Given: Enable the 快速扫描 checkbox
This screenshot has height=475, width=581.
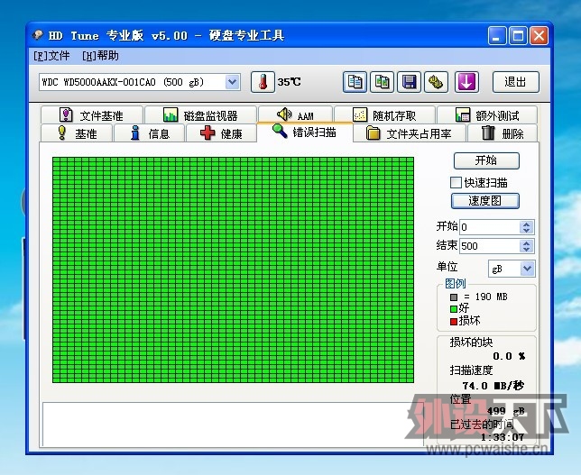Looking at the screenshot, I should [x=456, y=183].
